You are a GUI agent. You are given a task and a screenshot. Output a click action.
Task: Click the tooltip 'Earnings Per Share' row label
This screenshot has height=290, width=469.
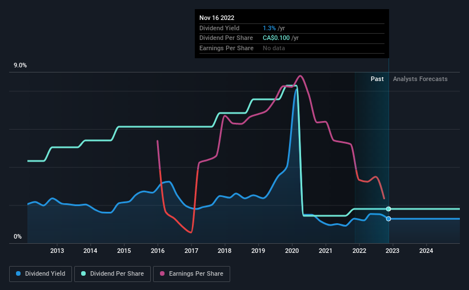coord(226,48)
